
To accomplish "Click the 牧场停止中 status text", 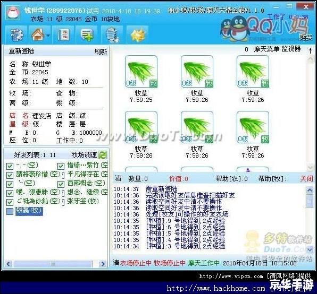I will (170, 263).
